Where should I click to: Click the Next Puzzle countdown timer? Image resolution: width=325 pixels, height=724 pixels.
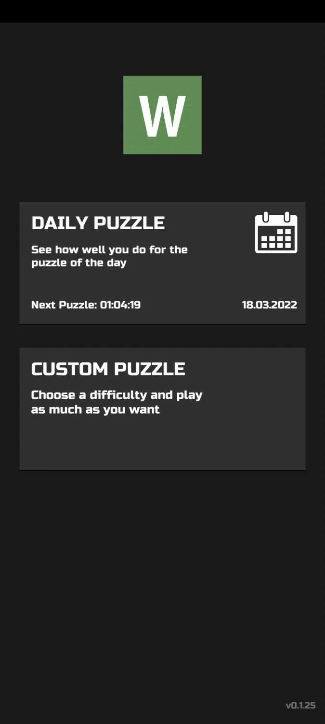point(86,305)
